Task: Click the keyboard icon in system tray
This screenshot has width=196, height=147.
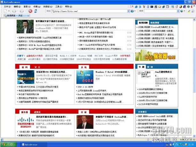Action: tap(167, 145)
